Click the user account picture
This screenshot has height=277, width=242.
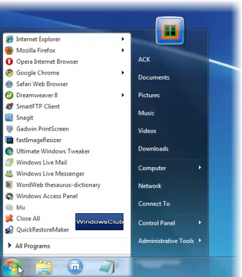click(x=170, y=31)
